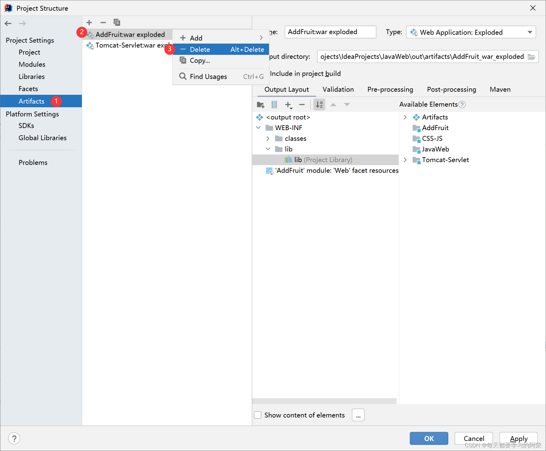Open the Add submenu in context menu

tap(221, 38)
